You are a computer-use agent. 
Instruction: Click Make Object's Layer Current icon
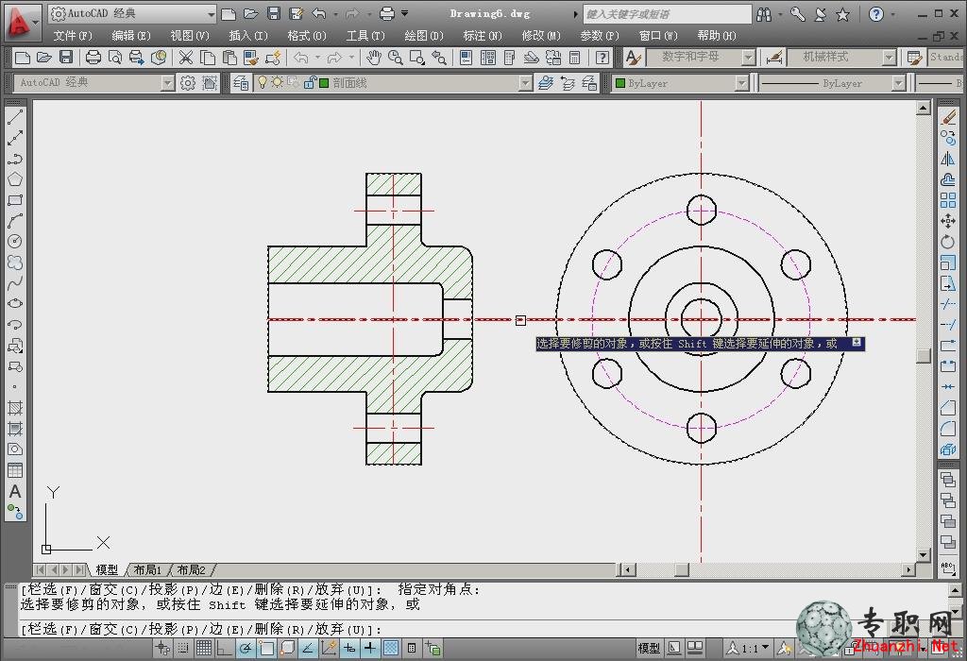pyautogui.click(x=545, y=83)
